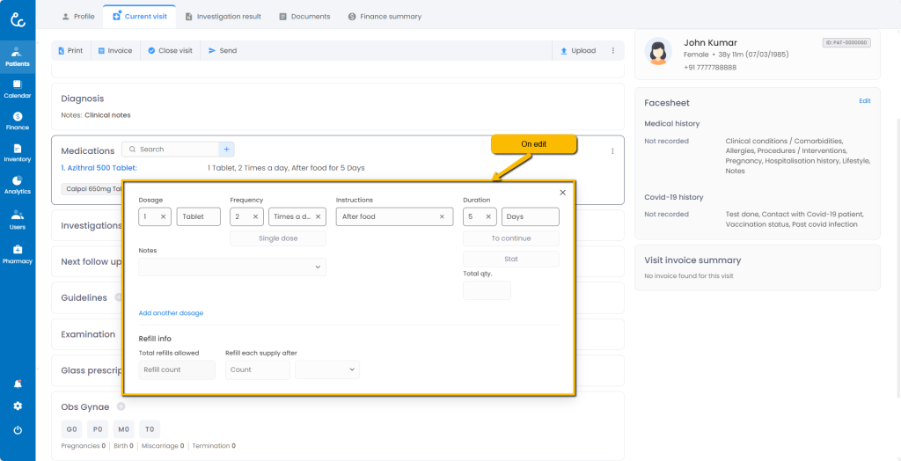901x461 pixels.
Task: Toggle the Stat duration option
Action: click(x=510, y=260)
